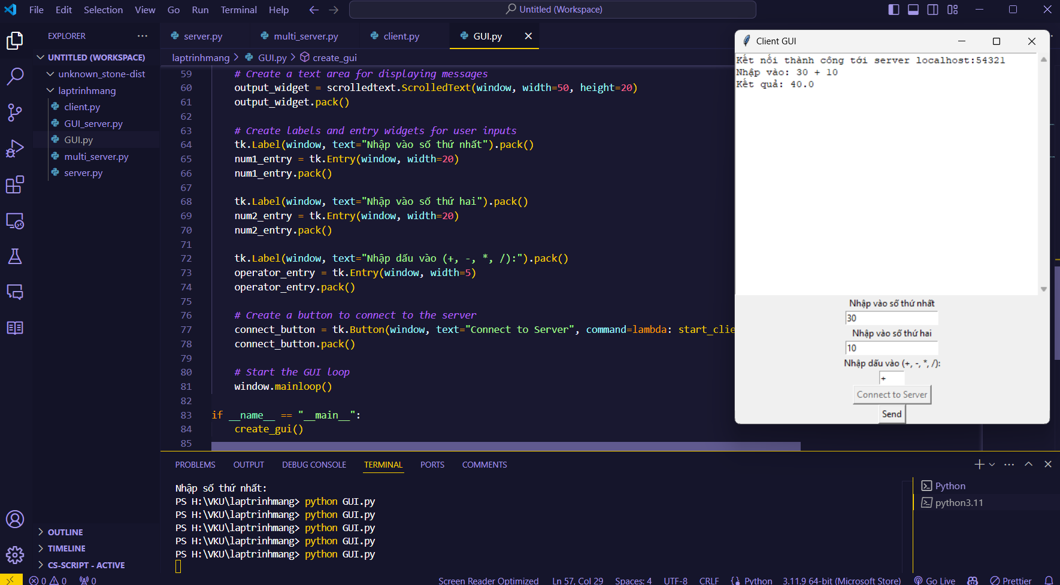Screen dimensions: 1060x585
Task: Open the Terminal menu
Action: (238, 10)
